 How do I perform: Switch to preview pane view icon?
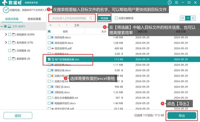(x=193, y=18)
